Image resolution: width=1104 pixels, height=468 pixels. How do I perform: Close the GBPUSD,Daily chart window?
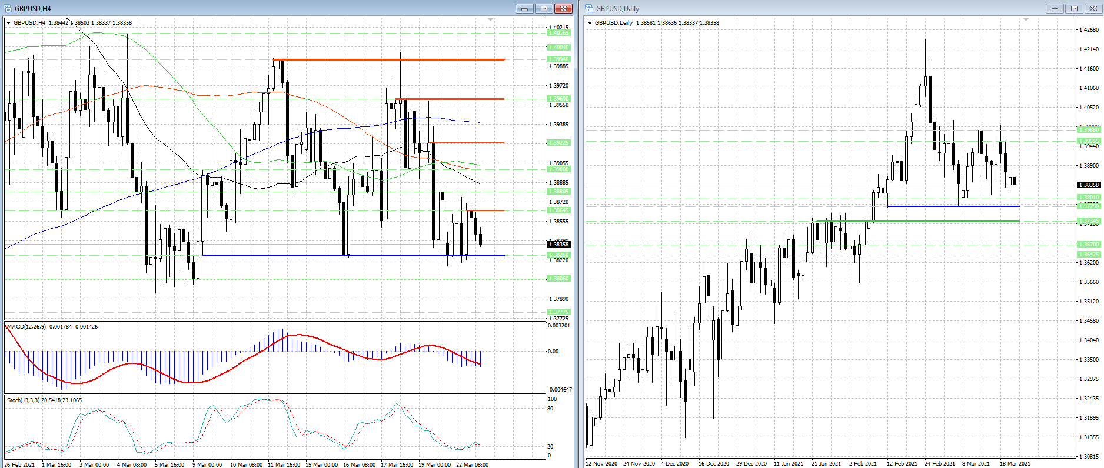pyautogui.click(x=1093, y=8)
